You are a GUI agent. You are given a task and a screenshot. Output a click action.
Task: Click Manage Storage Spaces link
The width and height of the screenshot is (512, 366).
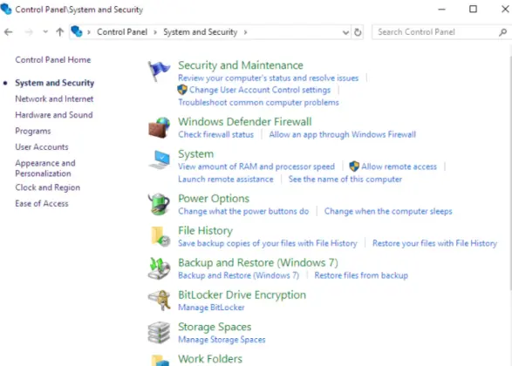pyautogui.click(x=222, y=340)
